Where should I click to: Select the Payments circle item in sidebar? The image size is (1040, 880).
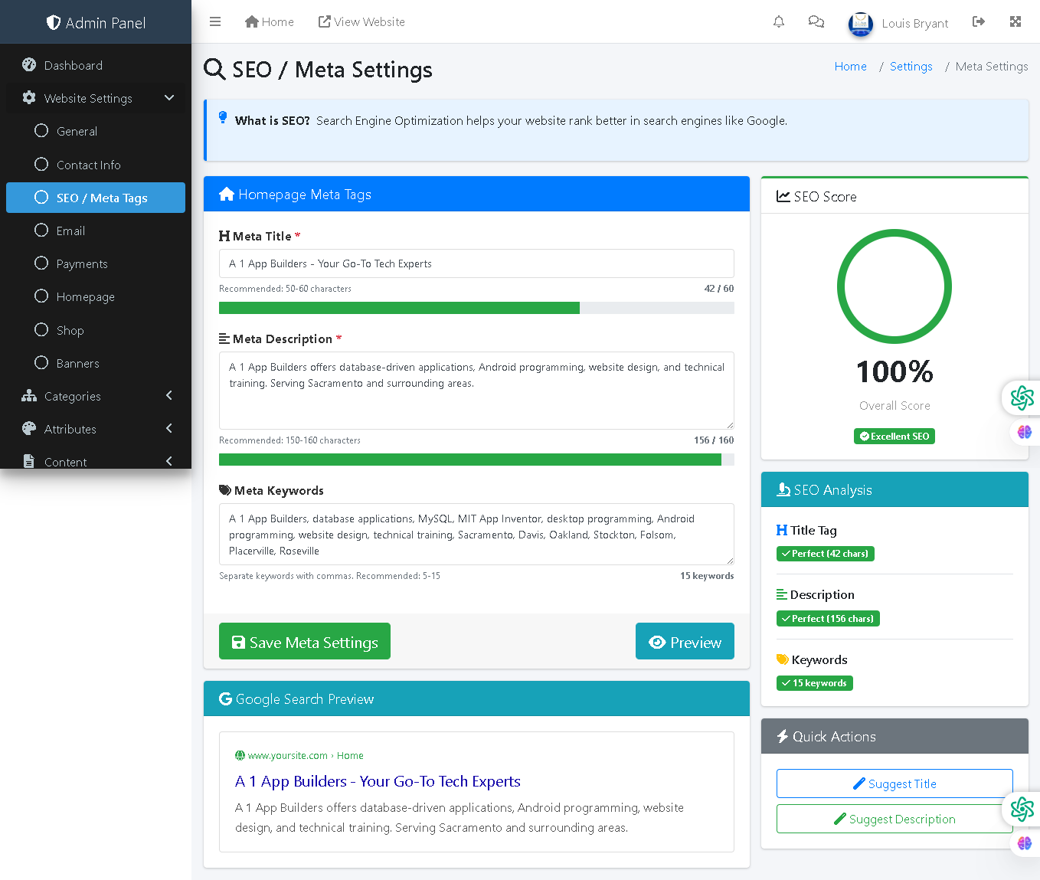point(41,263)
